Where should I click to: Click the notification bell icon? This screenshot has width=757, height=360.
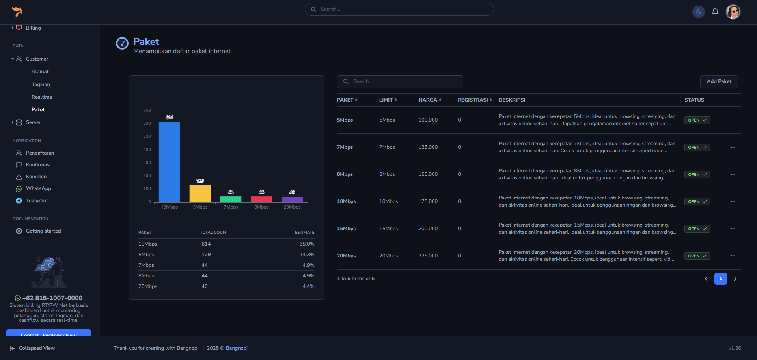point(715,12)
